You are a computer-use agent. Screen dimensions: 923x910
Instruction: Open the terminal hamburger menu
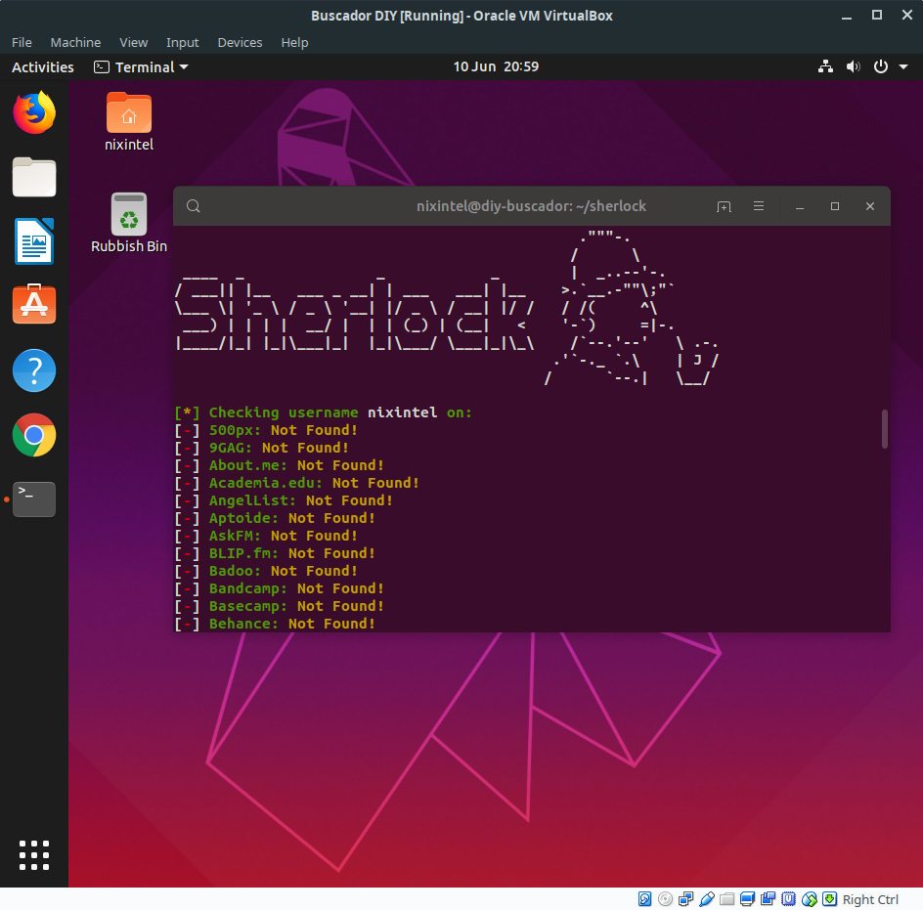(759, 206)
